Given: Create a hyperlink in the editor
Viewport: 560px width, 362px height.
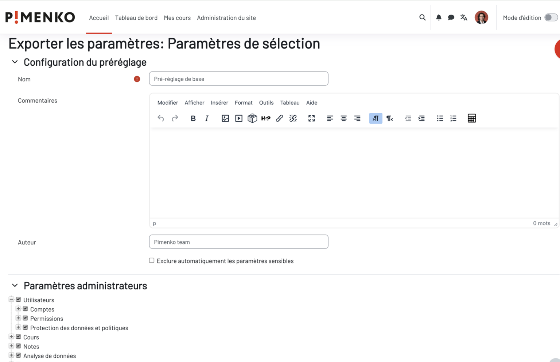Looking at the screenshot, I should [x=279, y=118].
